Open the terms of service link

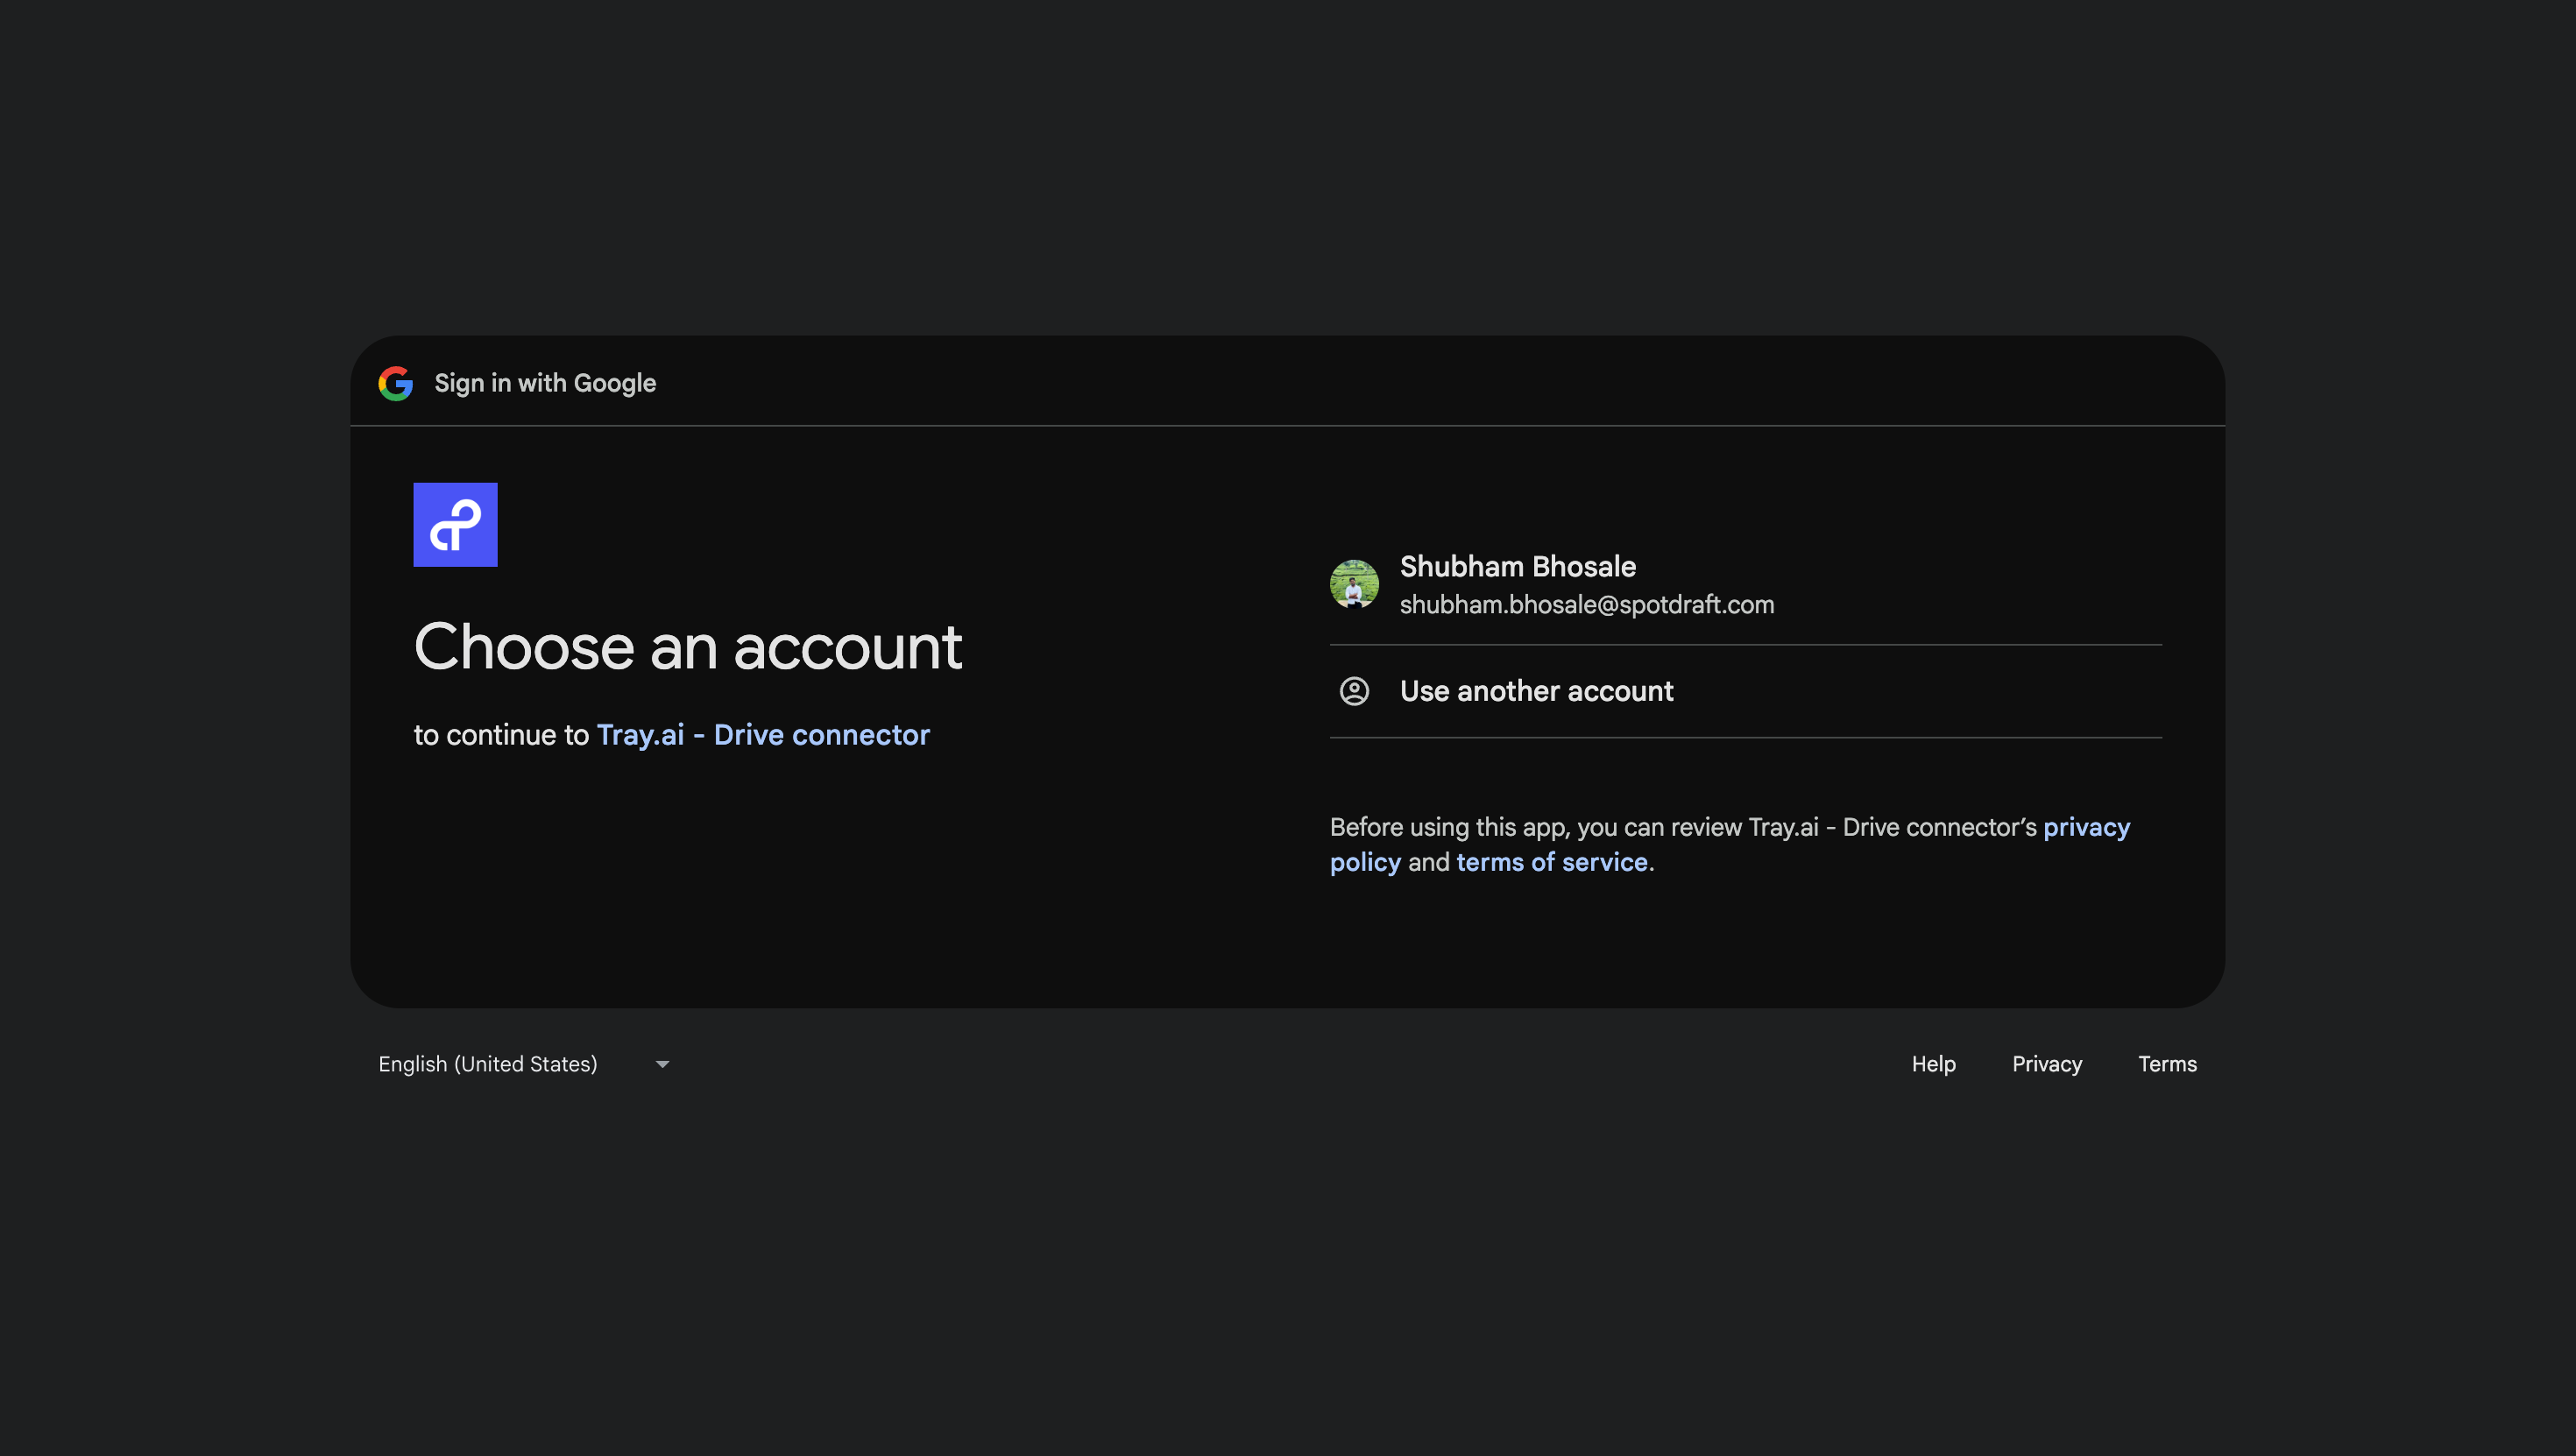click(1551, 862)
